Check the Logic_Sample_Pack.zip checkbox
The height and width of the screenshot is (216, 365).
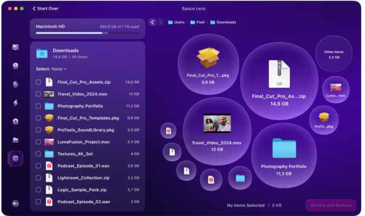click(x=38, y=190)
